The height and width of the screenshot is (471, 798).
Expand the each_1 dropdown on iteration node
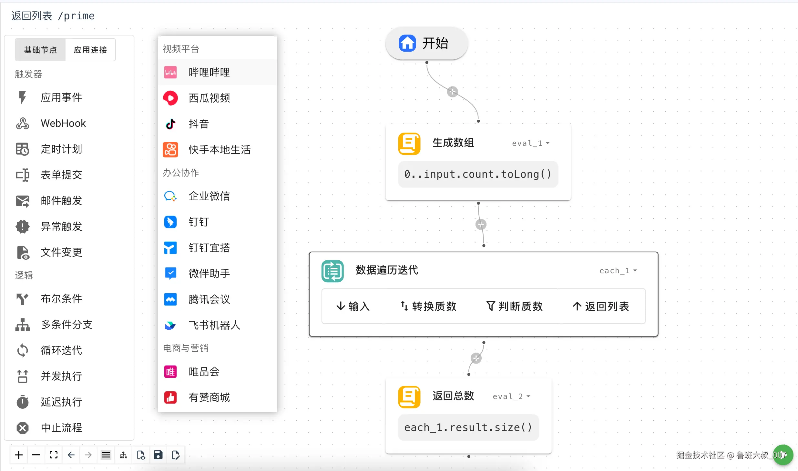click(618, 271)
